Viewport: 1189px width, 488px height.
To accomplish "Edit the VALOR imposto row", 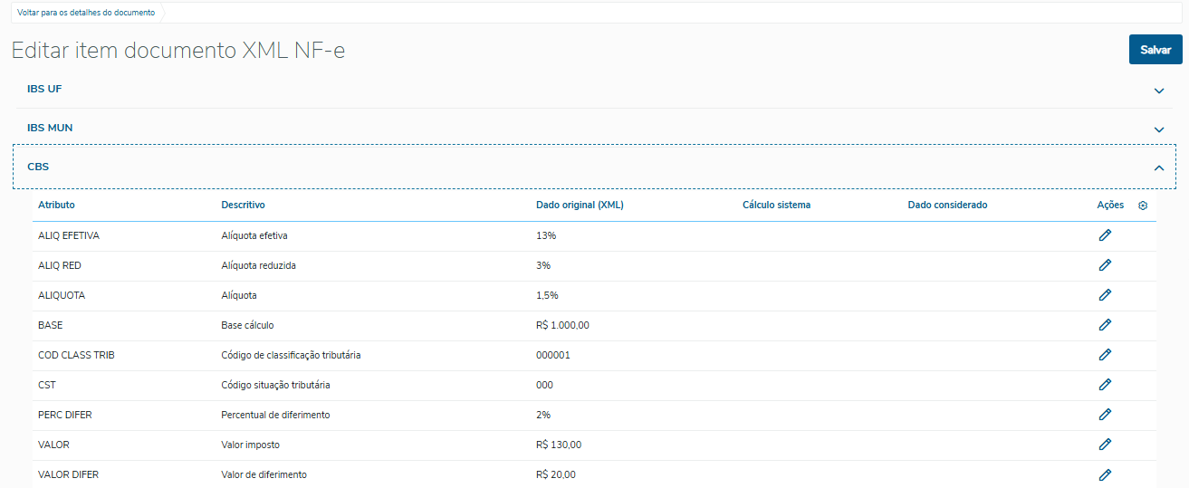I will click(x=1105, y=445).
